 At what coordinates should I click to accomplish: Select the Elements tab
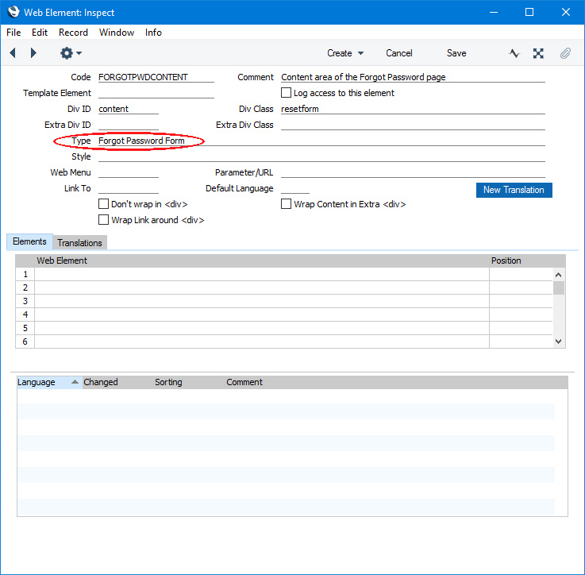(29, 241)
